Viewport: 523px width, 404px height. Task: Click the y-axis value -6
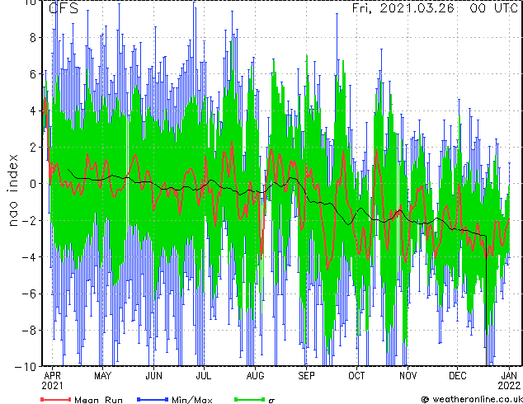click(29, 294)
